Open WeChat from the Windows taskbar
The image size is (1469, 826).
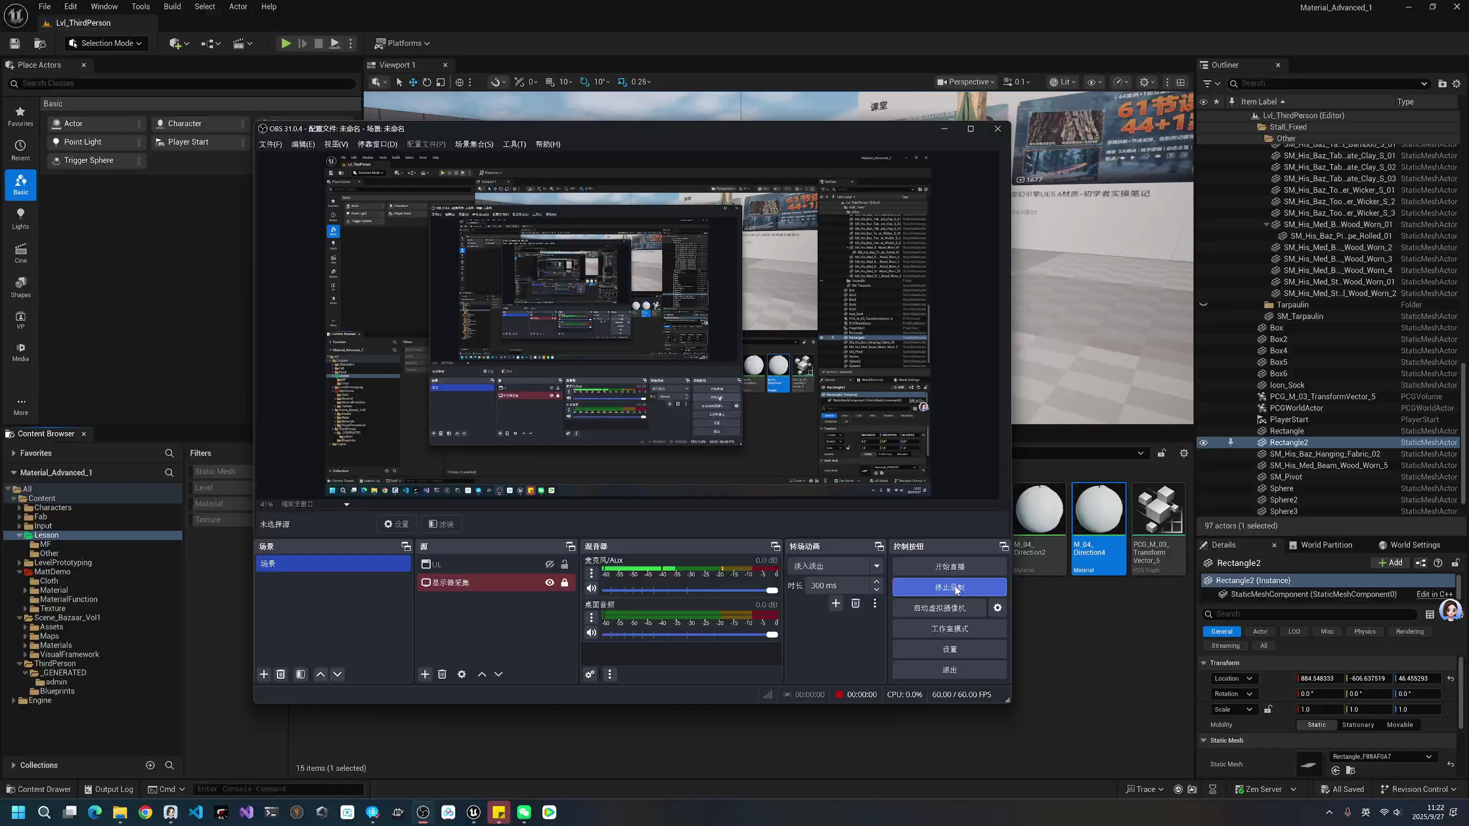click(x=524, y=812)
